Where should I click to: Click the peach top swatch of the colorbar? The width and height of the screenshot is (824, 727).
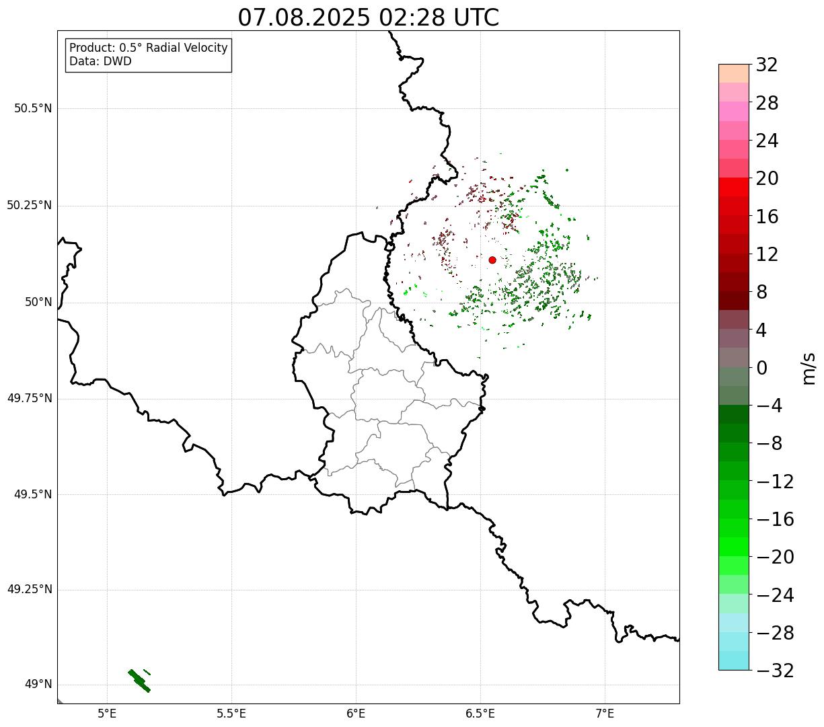click(x=734, y=73)
